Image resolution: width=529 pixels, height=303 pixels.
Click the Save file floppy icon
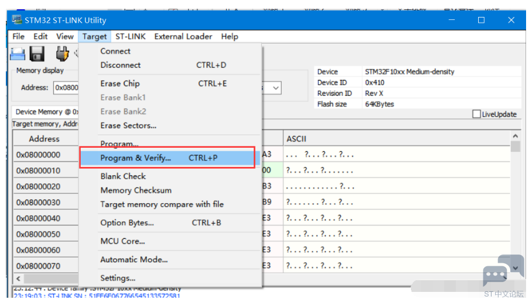pyautogui.click(x=37, y=54)
